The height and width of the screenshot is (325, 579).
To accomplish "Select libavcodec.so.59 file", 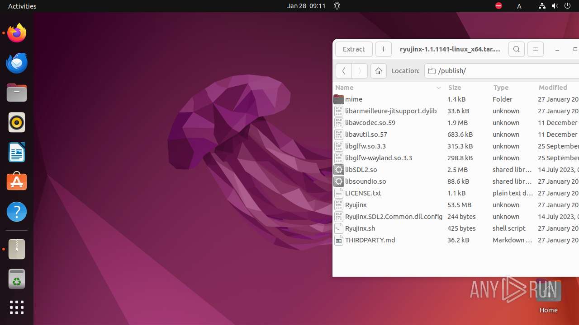I will pyautogui.click(x=456, y=123).
